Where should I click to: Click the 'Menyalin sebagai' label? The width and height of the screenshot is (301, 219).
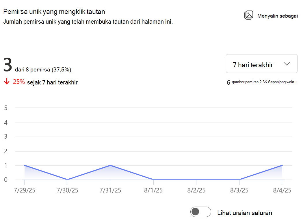[x=278, y=16]
